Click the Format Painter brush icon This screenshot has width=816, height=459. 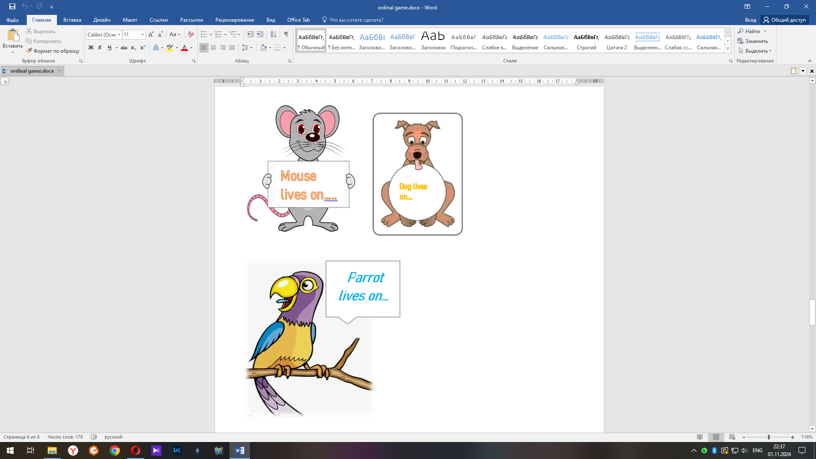pyautogui.click(x=29, y=51)
